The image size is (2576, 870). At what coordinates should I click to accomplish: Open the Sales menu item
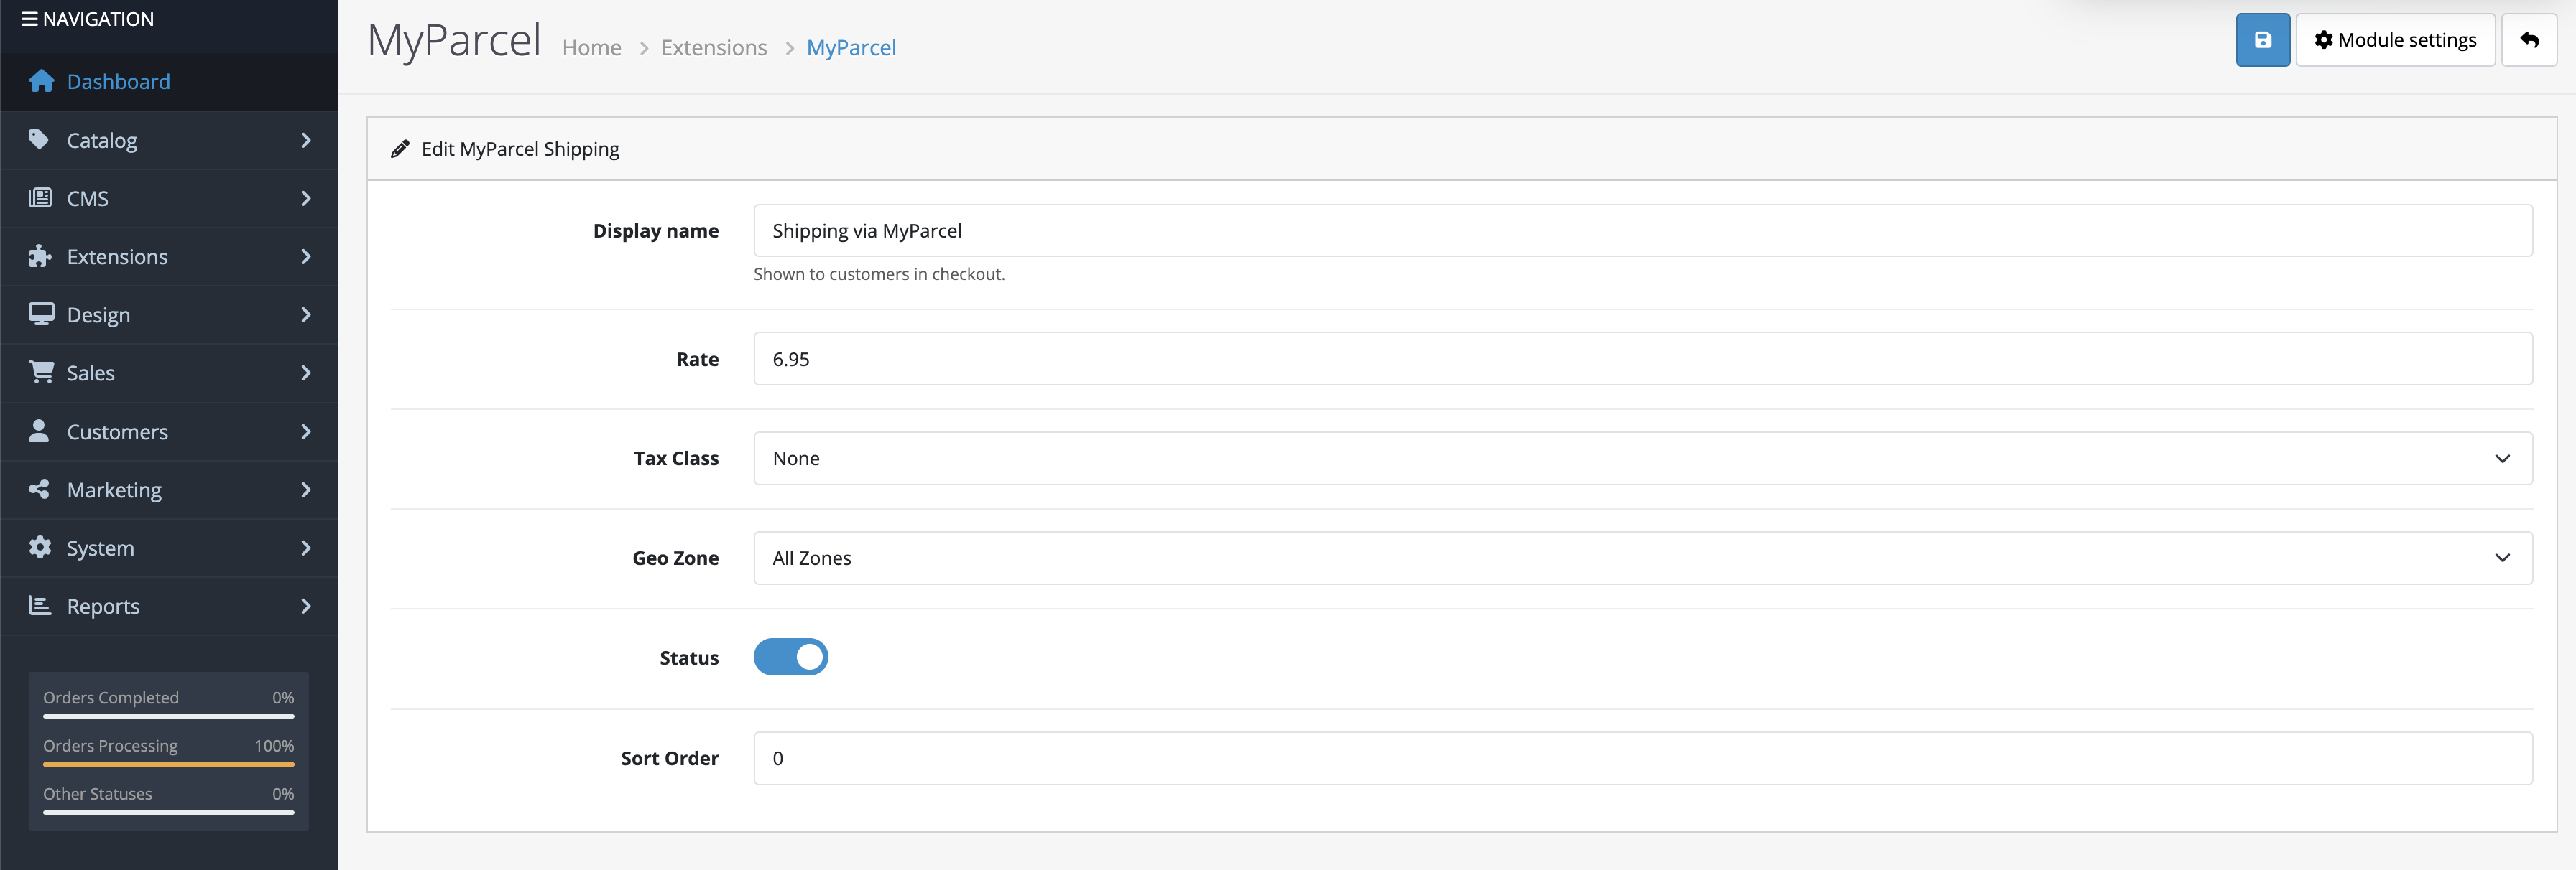(169, 373)
